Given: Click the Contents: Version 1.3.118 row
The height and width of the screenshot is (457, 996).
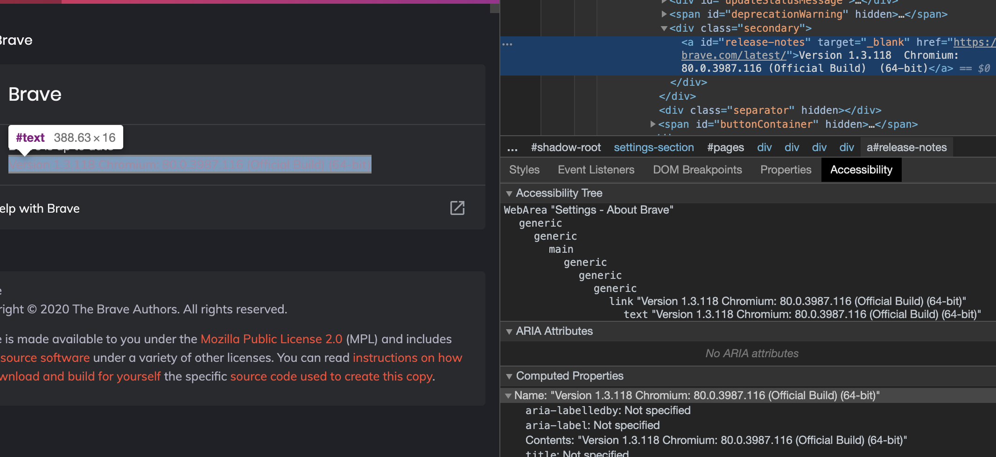Looking at the screenshot, I should click(x=716, y=440).
